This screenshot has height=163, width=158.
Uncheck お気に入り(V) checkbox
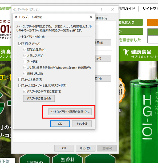click(25, 55)
